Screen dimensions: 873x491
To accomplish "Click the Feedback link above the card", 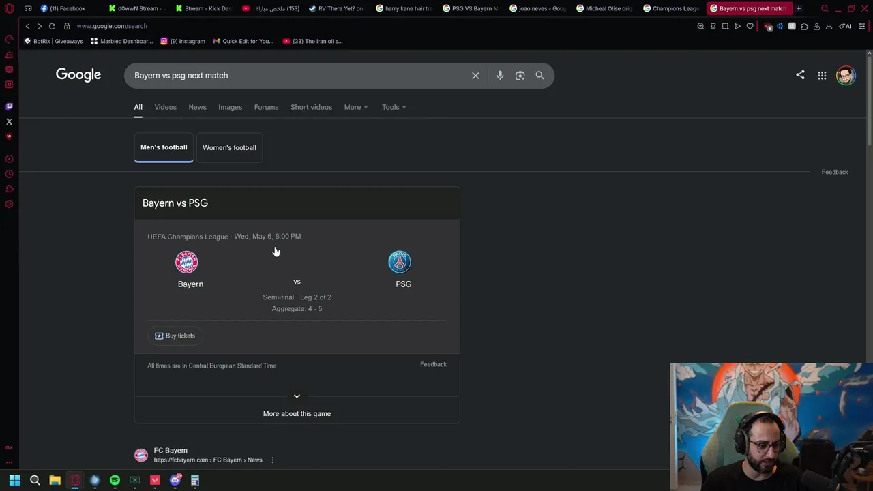I will (835, 172).
